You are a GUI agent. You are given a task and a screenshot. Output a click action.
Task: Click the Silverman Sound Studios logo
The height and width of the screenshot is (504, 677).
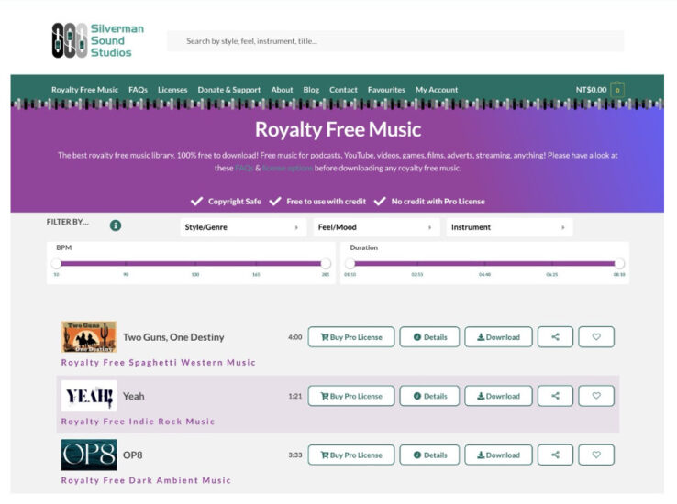point(98,40)
